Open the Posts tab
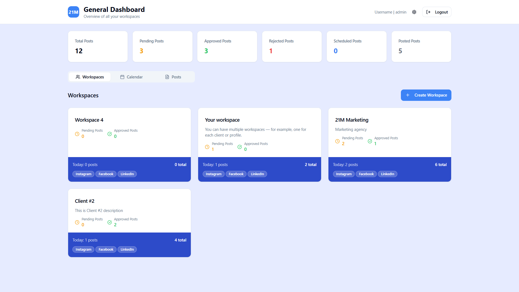519x292 pixels. [173, 77]
